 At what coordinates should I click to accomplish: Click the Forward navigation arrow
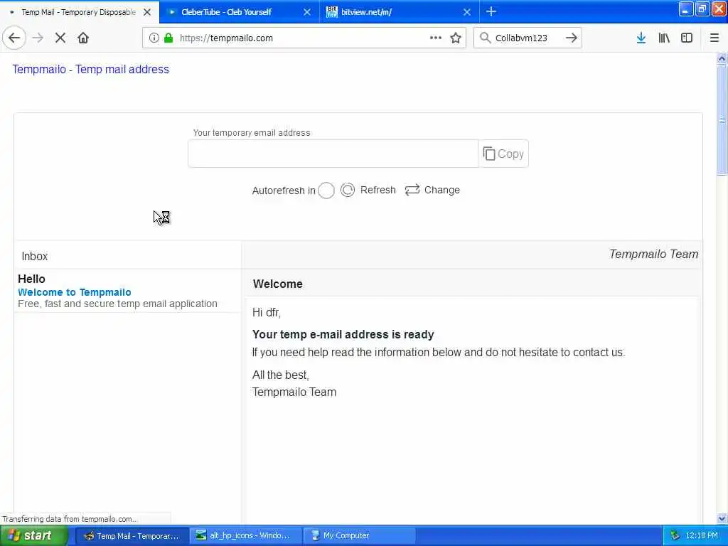(38, 38)
